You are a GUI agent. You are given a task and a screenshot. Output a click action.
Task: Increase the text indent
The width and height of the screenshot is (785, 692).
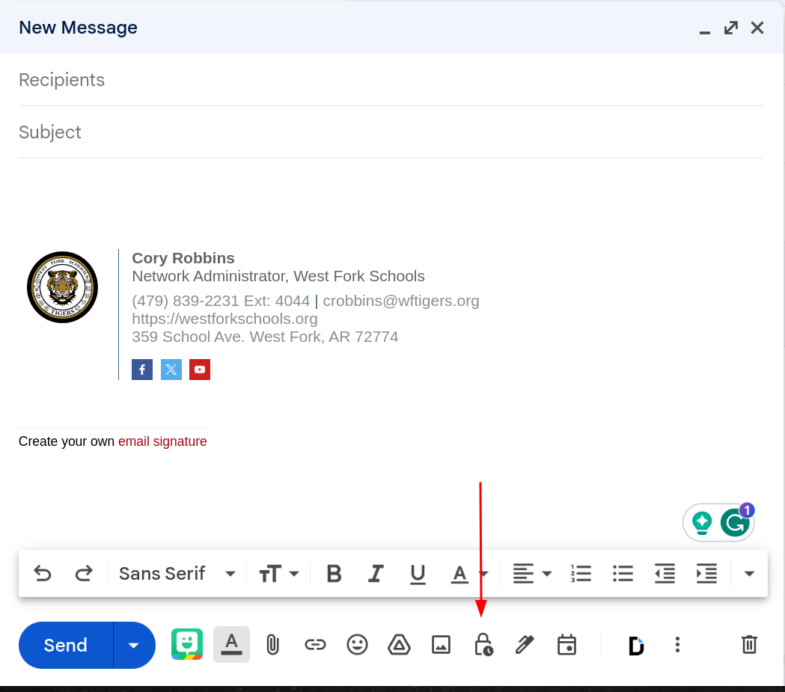[706, 573]
